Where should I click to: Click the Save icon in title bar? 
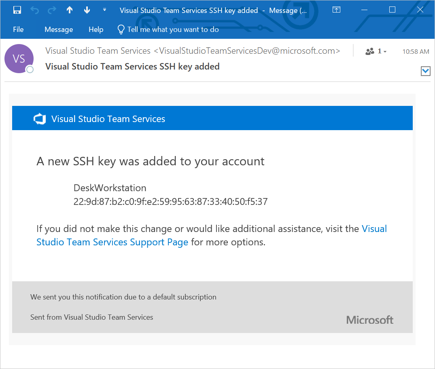[17, 10]
